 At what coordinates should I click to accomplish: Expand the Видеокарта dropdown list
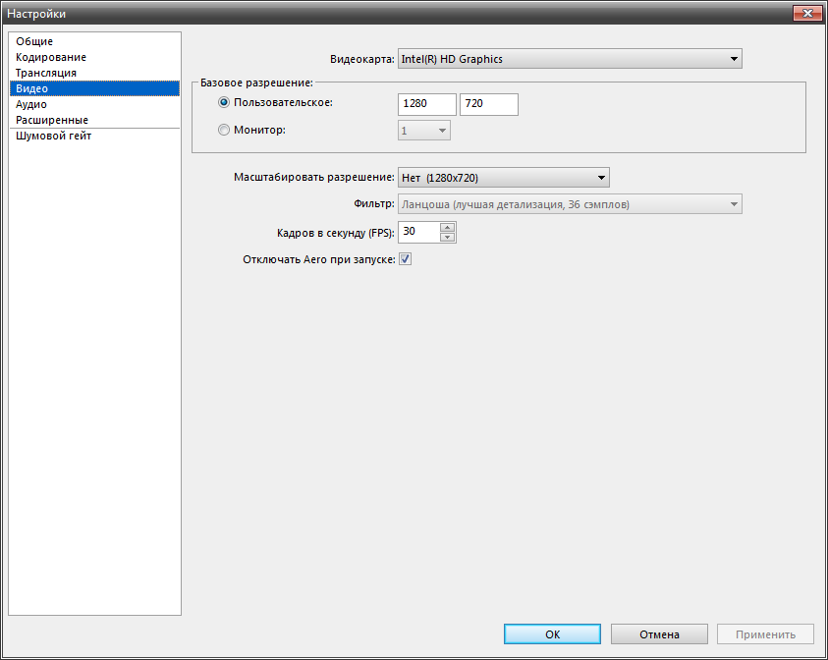coord(570,59)
